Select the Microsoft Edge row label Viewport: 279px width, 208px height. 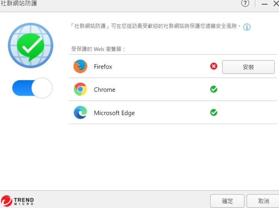click(114, 113)
